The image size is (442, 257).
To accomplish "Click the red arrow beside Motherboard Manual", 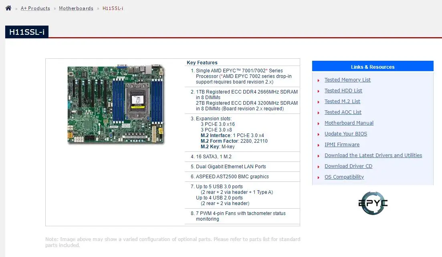I will coord(319,124).
